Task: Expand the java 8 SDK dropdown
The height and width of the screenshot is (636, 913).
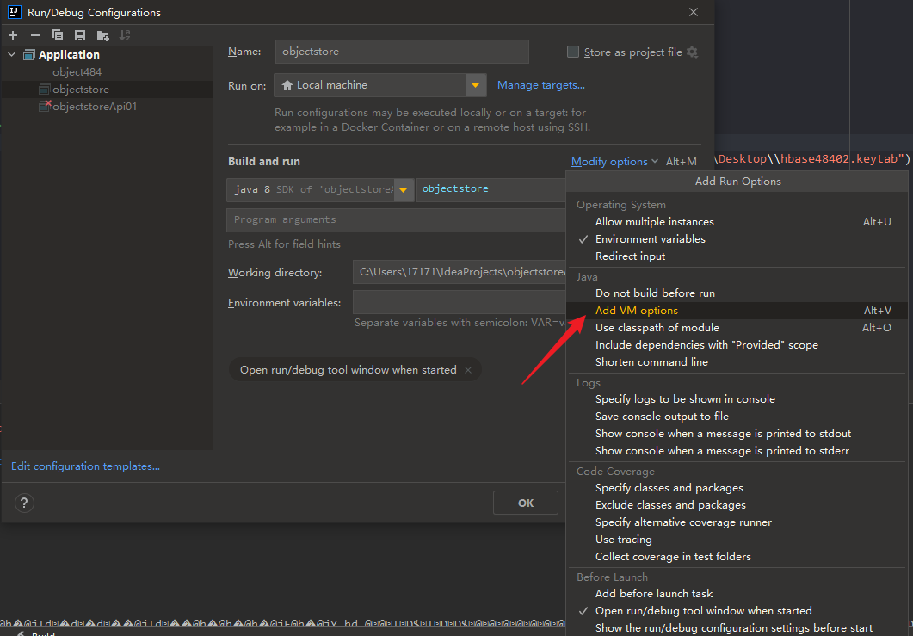Action: click(403, 190)
